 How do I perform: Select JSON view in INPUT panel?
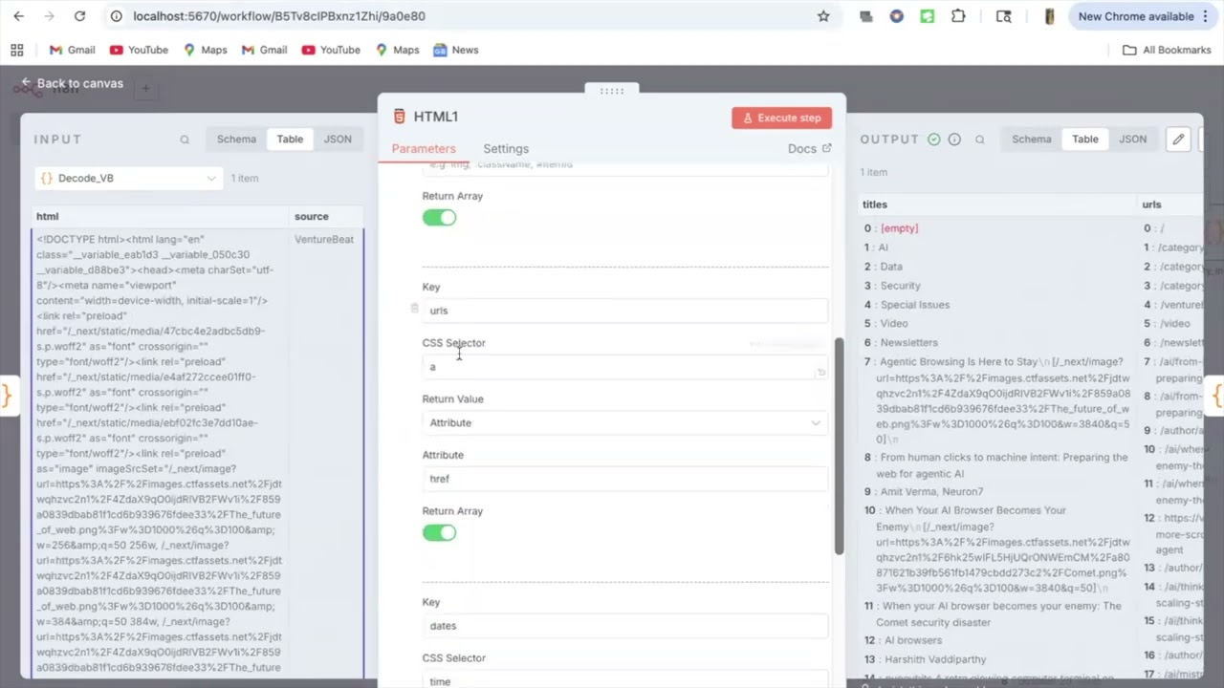(338, 140)
